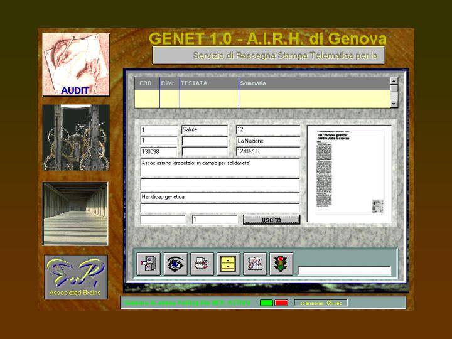Viewport: 452px width, 339px height.
Task: Click the empty yellow table row
Action: tap(262, 99)
